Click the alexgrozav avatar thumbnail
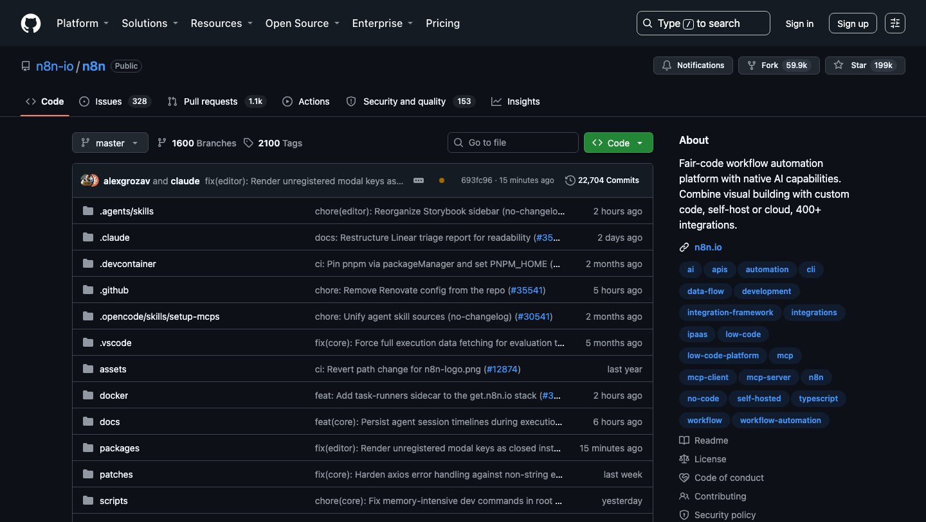 [86, 180]
